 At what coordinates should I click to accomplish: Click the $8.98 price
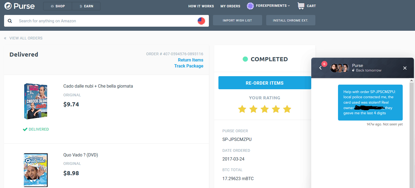(x=71, y=173)
